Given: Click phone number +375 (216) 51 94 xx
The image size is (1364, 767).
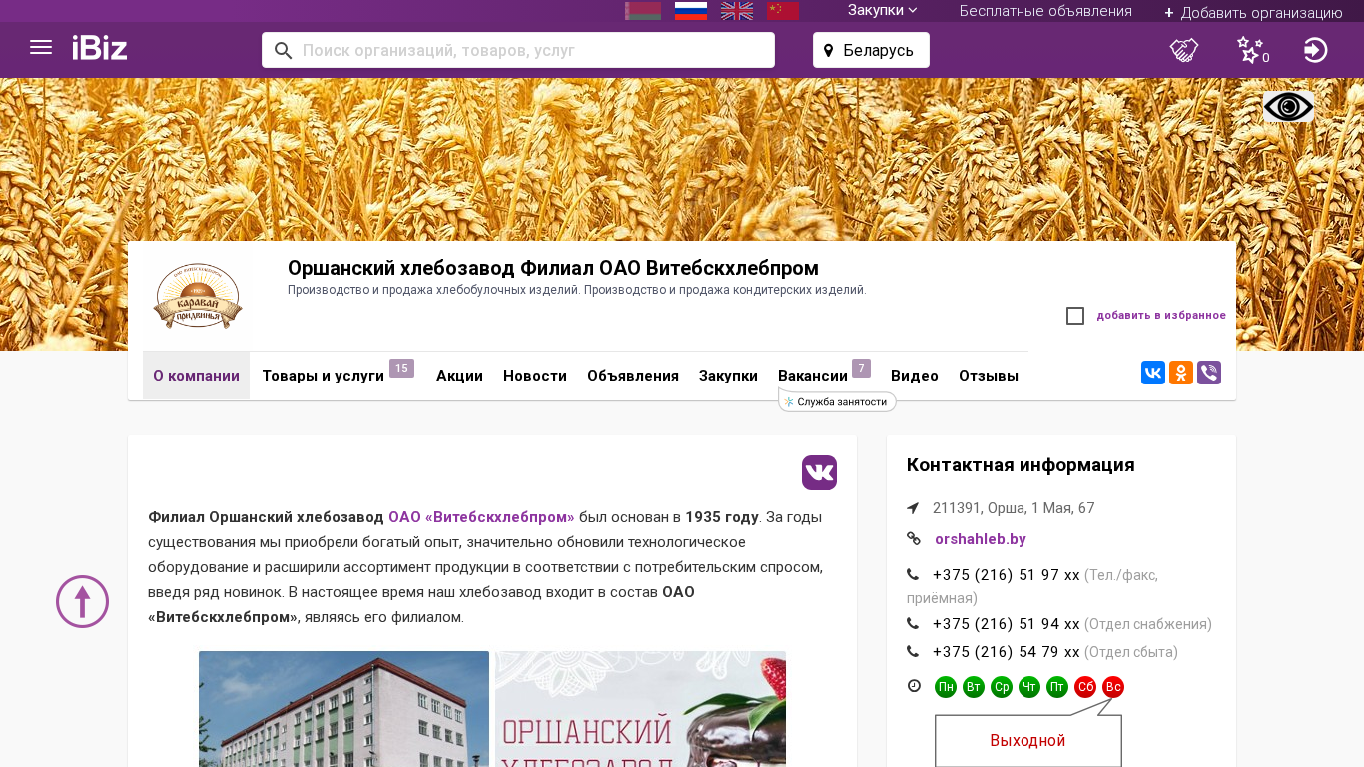Looking at the screenshot, I should (x=1006, y=624).
